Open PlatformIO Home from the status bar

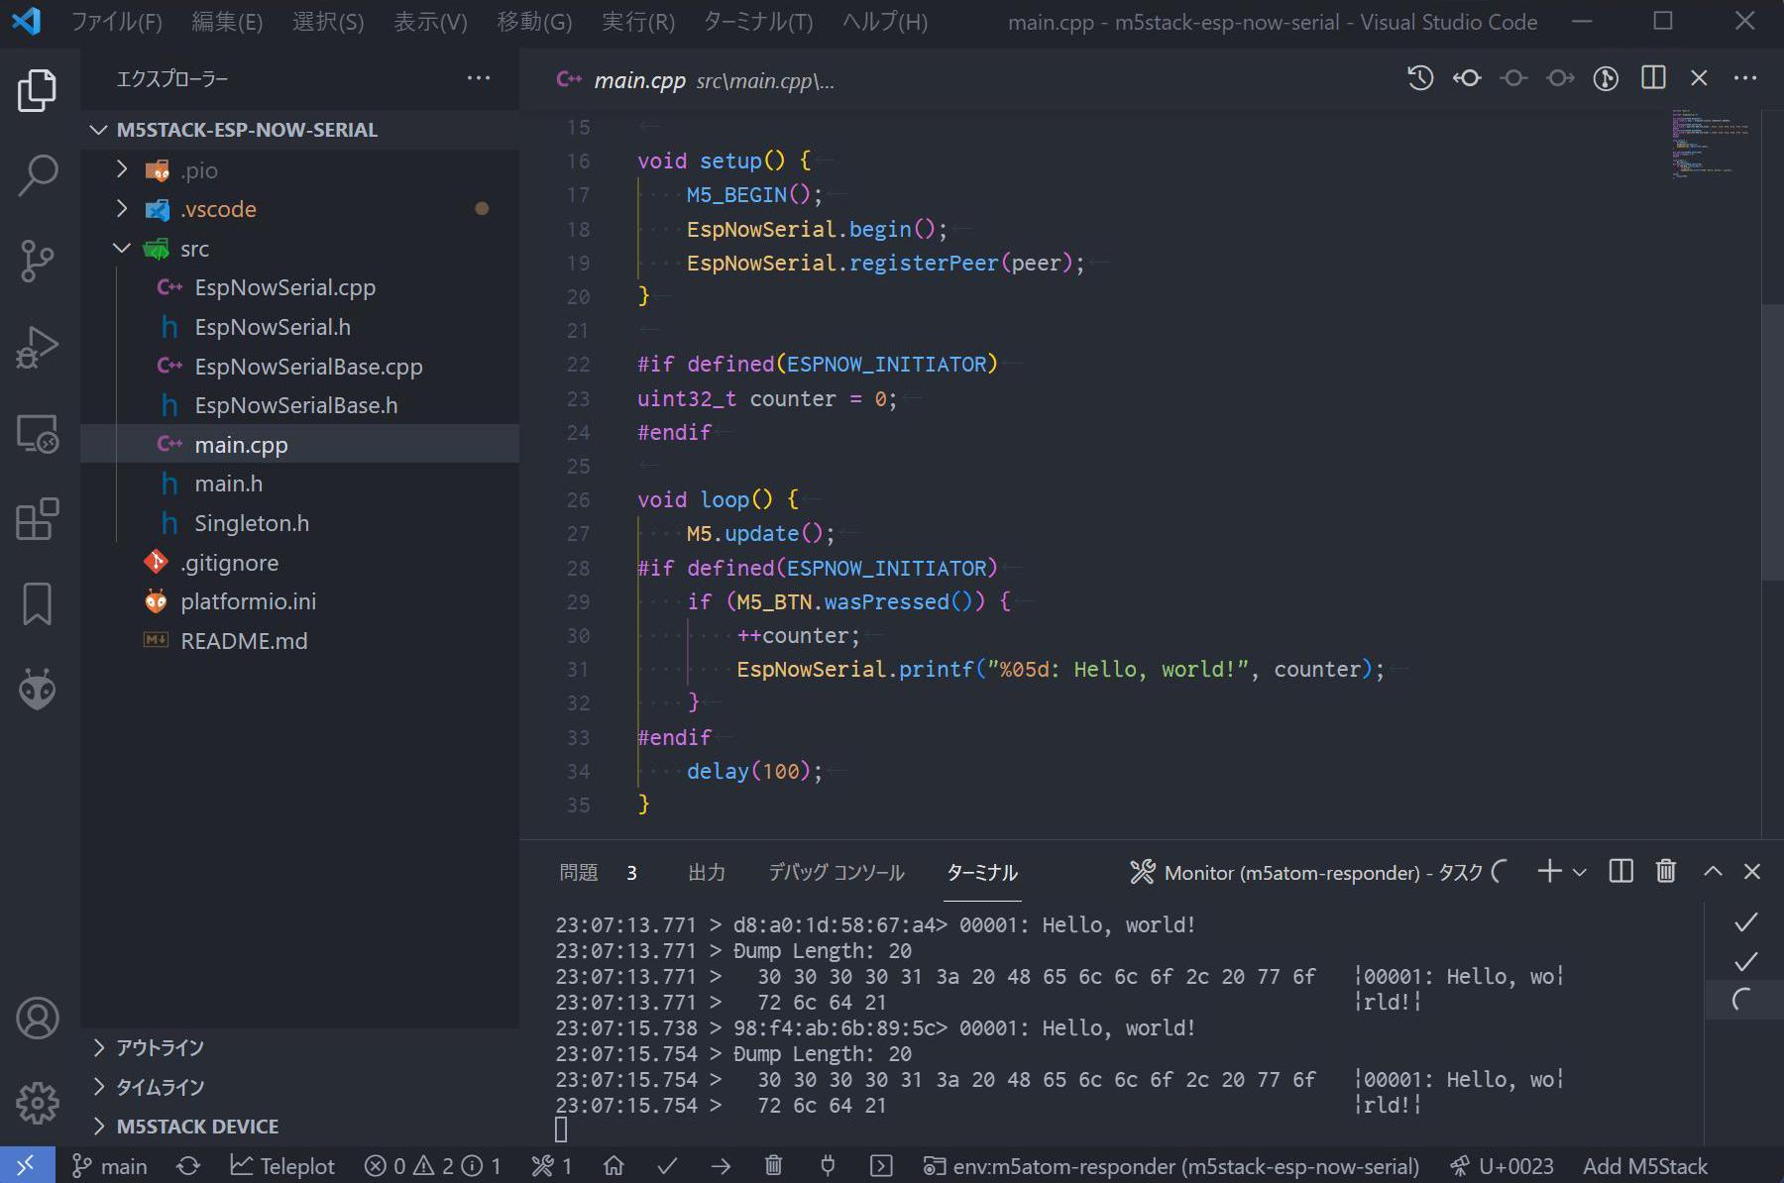point(614,1165)
